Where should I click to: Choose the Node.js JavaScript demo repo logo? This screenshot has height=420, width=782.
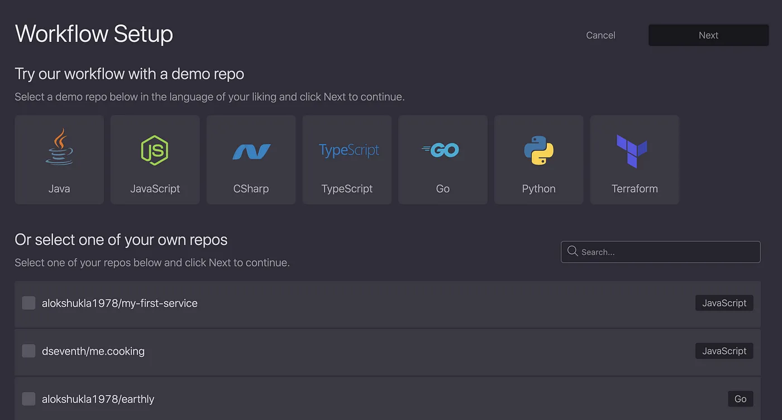[x=155, y=150]
